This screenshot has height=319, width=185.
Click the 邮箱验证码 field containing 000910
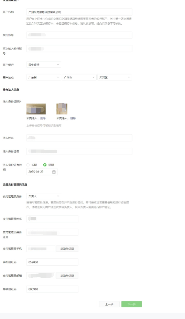(52, 289)
